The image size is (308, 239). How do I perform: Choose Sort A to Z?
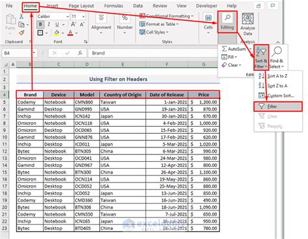click(x=278, y=76)
